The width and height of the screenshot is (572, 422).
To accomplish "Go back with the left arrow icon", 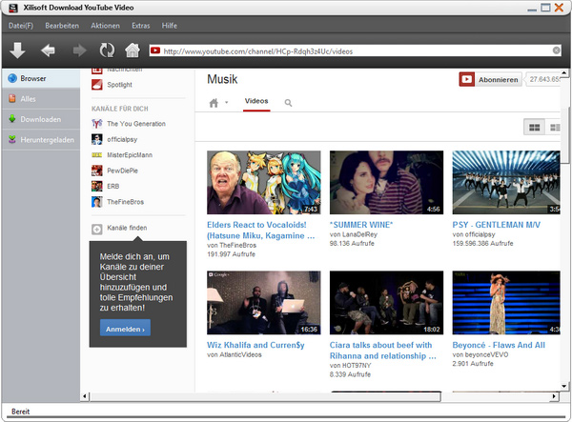I will [x=48, y=50].
